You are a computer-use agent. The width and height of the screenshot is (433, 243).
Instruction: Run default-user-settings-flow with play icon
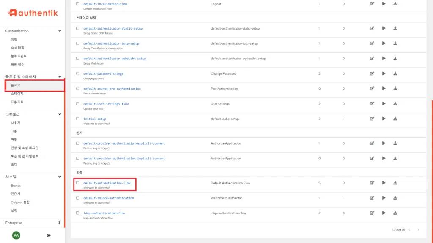(x=384, y=103)
